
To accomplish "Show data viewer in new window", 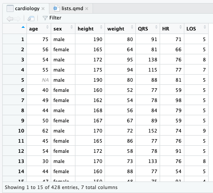I will click(31, 19).
